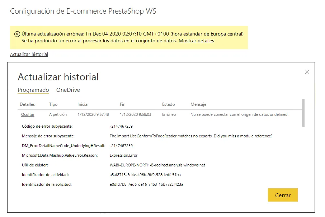325x217 pixels.
Task: Select the Programado tab
Action: pos(33,90)
